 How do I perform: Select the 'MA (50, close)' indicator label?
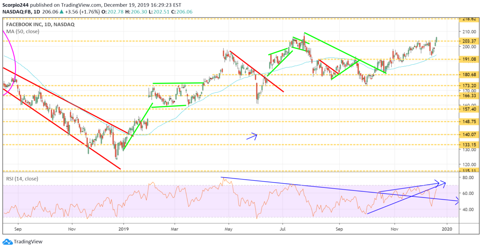pos(23,32)
